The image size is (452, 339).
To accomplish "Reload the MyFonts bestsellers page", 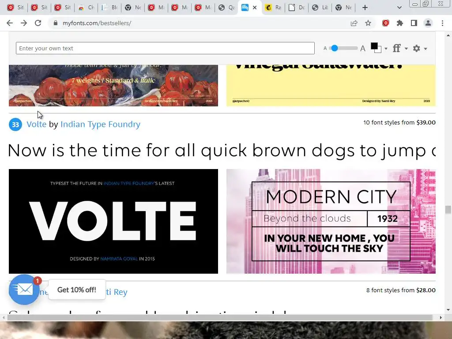I will (38, 23).
